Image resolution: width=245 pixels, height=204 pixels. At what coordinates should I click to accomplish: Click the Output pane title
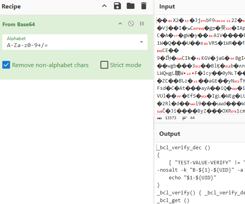tap(170, 134)
